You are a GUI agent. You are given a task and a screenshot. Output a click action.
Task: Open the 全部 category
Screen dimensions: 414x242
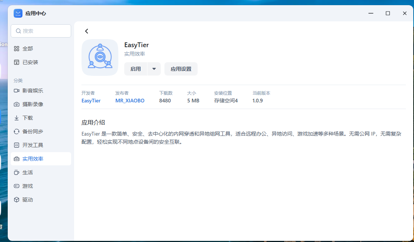coord(41,49)
